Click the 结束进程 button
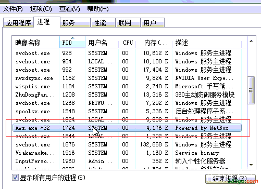 230,179
